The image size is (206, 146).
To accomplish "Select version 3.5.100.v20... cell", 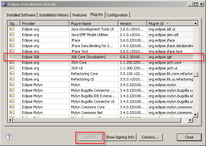I will pyautogui.click(x=132, y=74).
